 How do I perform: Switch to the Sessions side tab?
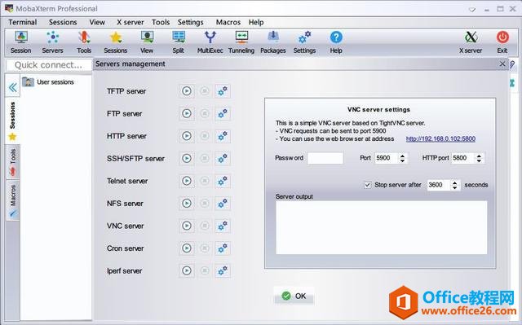click(13, 121)
